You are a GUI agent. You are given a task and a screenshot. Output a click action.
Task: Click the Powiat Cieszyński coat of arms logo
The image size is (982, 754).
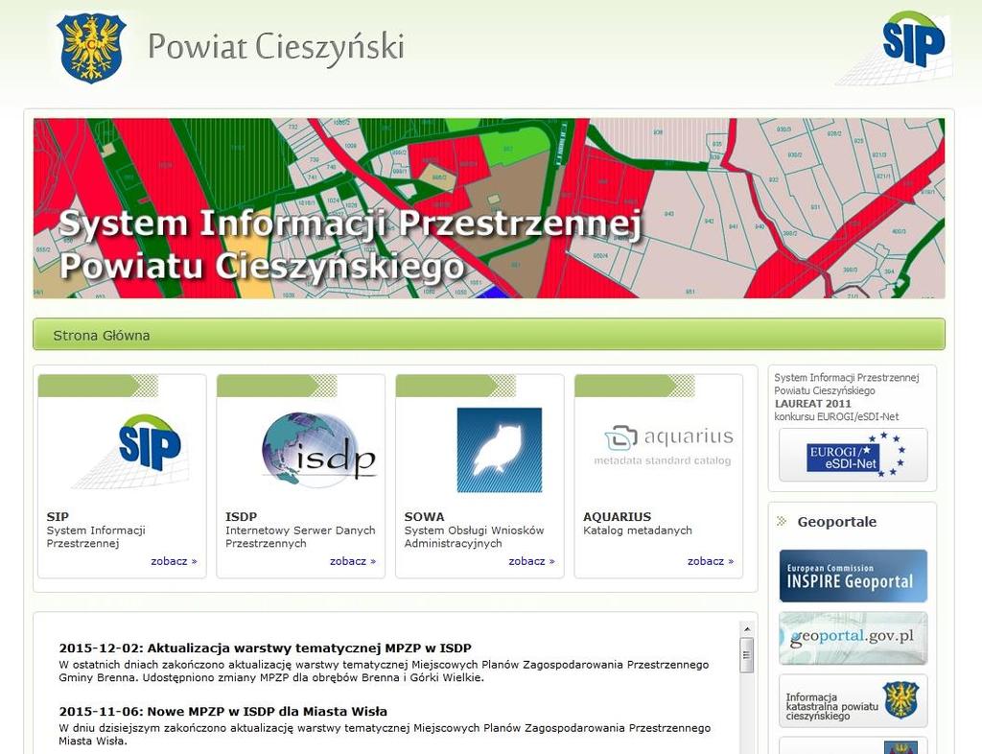(x=91, y=48)
